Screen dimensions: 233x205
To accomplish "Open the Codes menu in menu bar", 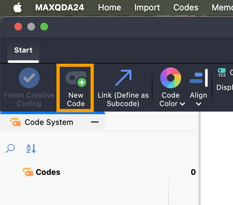I will pyautogui.click(x=186, y=7).
